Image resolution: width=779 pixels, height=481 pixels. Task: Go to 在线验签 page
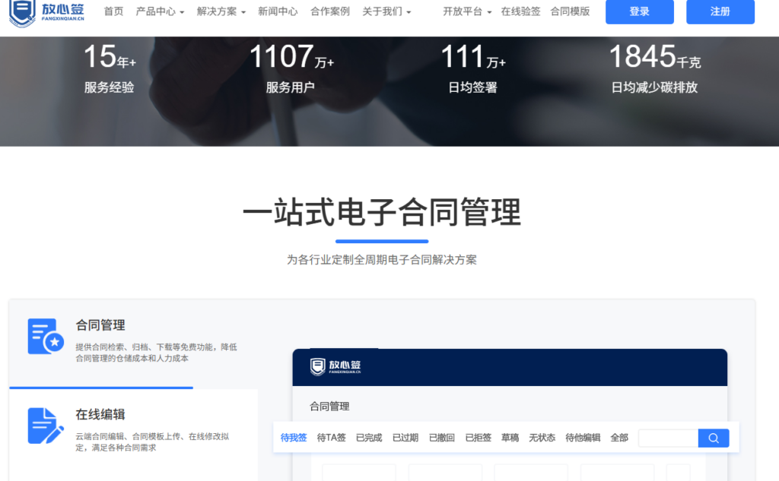point(520,11)
